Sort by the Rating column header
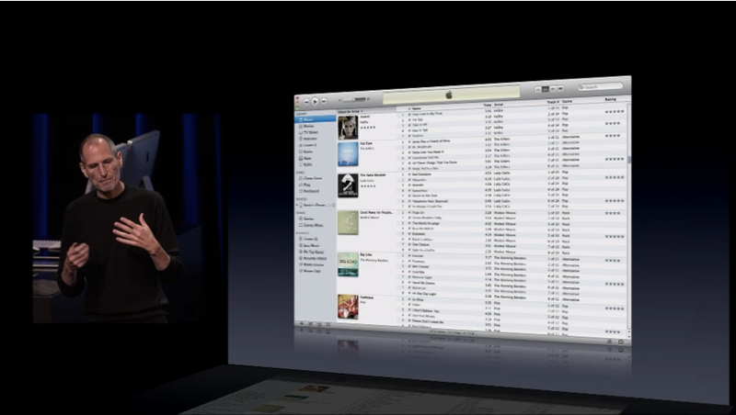 point(610,99)
